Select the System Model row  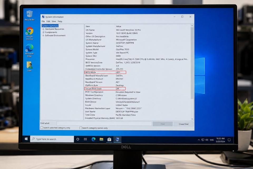point(137,49)
